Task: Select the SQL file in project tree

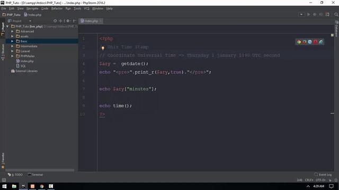Action: pos(21,66)
